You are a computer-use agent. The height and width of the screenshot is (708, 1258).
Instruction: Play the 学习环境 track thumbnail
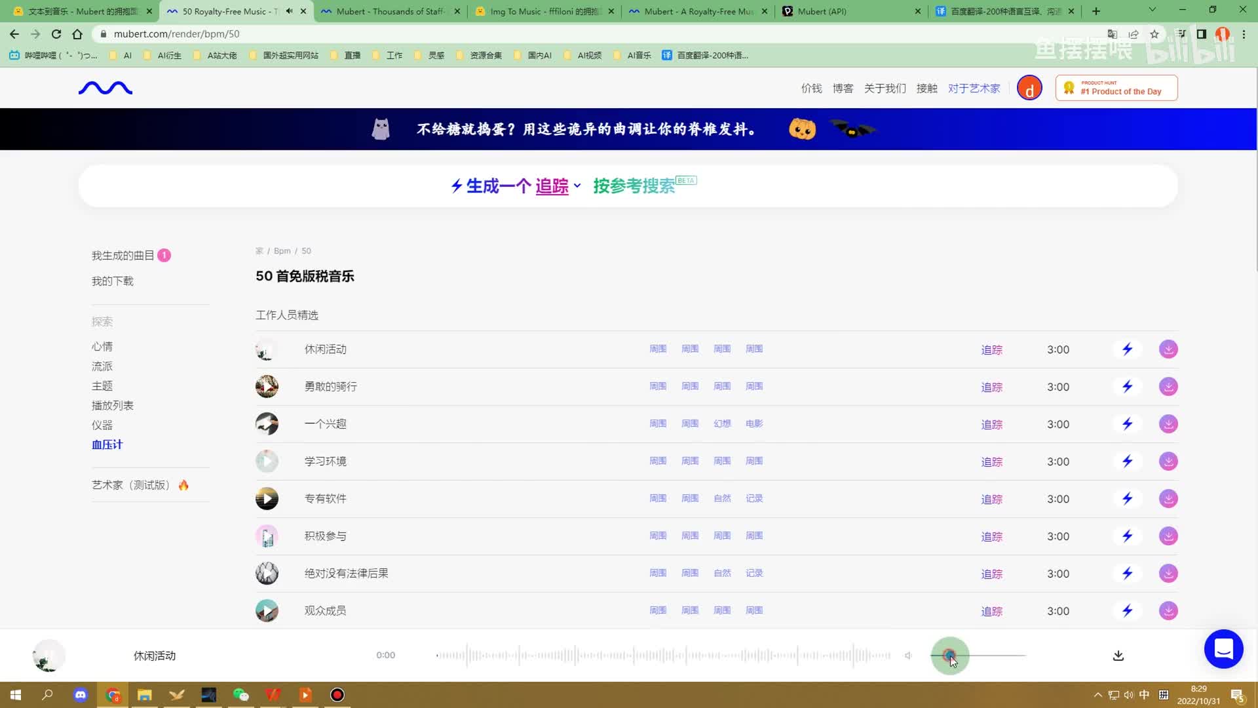pos(267,462)
